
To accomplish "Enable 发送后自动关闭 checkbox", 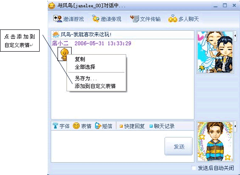I will click(x=194, y=168).
